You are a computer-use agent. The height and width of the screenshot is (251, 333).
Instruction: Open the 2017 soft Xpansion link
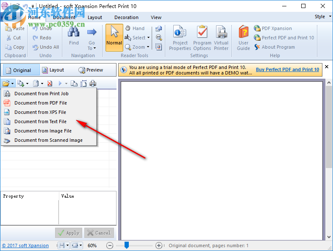(25, 245)
